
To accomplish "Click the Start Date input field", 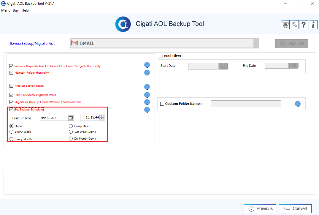I will (203, 66).
